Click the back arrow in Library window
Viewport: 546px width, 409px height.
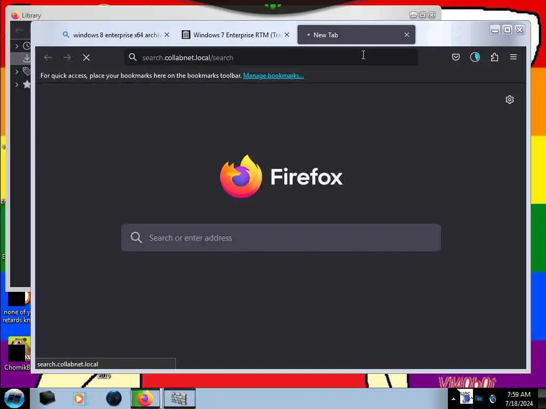pyautogui.click(x=19, y=30)
